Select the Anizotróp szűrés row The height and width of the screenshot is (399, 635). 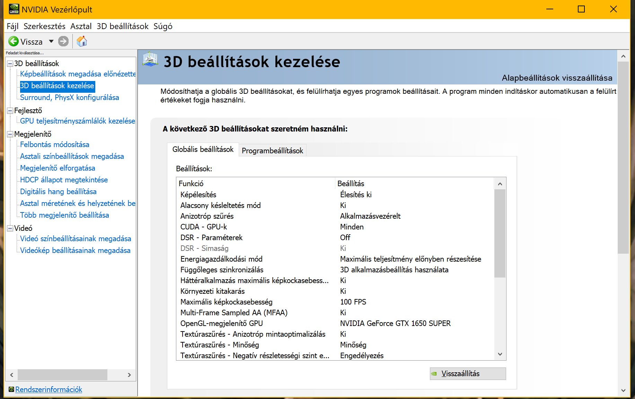coord(335,216)
